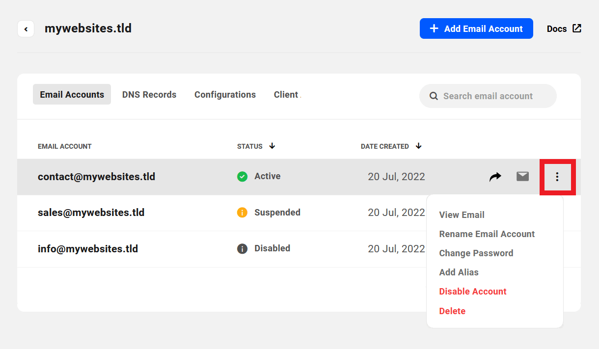Click the plus icon on Add Email Account

[434, 28]
